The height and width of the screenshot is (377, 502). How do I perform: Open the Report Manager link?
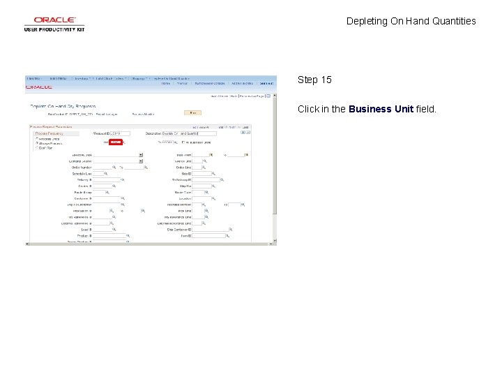pyautogui.click(x=107, y=114)
